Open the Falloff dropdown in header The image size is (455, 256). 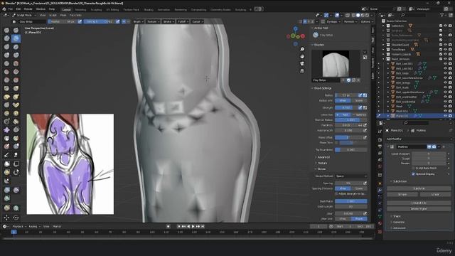click(183, 21)
